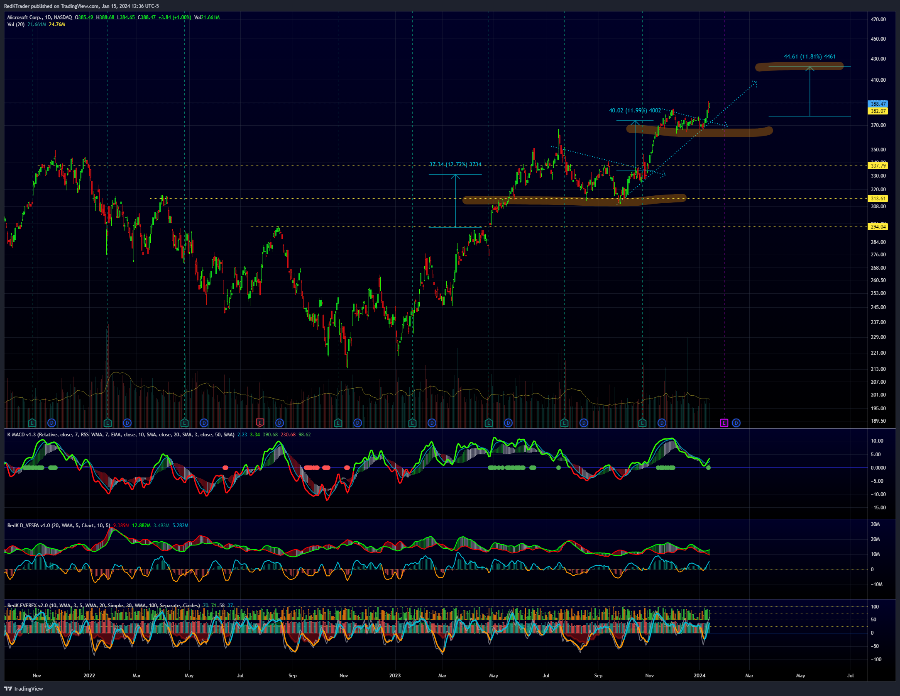The width and height of the screenshot is (900, 696).
Task: Click the 0.0000 axis value in K-MACD pane
Action: pyautogui.click(x=878, y=467)
